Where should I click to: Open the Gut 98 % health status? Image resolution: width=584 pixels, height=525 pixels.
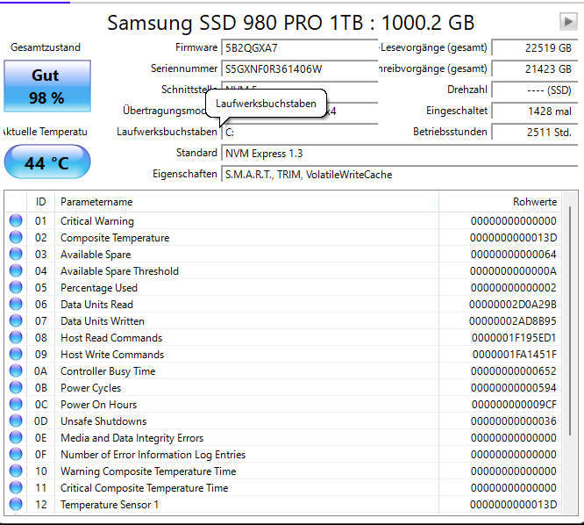(x=47, y=86)
